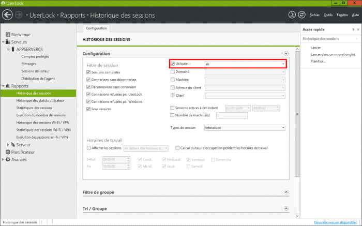Open the Types de session dropdown
This screenshot has width=362, height=226.
coord(283,128)
